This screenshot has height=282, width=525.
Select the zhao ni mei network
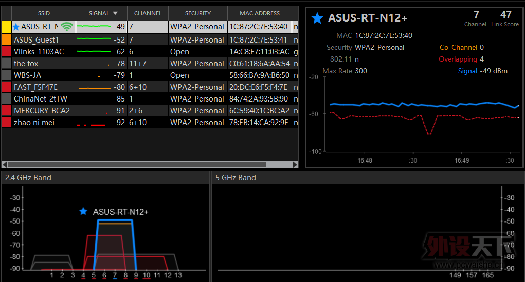(150, 122)
